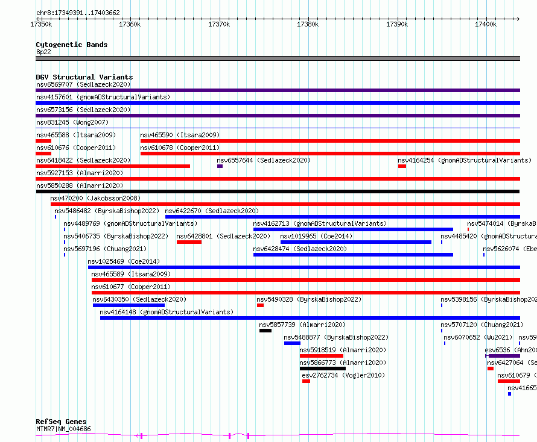This screenshot has width=537, height=442.
Task: Click the chr8:17349391..17403662 coordinates text
Action: pyautogui.click(x=78, y=13)
